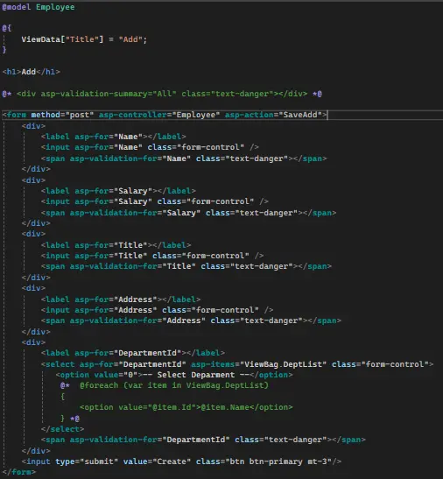The width and height of the screenshot is (443, 479).
Task: Click the '-- Select Deparment --' option text
Action: 196,375
